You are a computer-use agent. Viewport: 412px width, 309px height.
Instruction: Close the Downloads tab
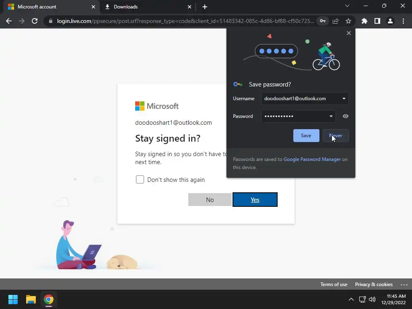point(190,7)
